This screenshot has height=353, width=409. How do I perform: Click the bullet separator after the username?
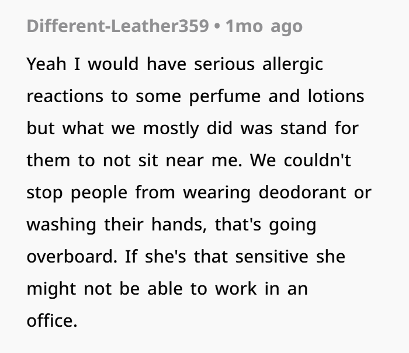pyautogui.click(x=217, y=27)
